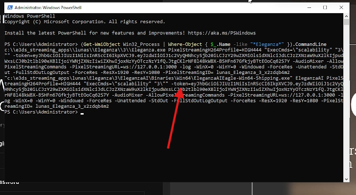Image resolution: width=356 pixels, height=195 pixels.
Task: Click the 'Administrator: Windows PowerShell' title text
Action: click(48, 7)
